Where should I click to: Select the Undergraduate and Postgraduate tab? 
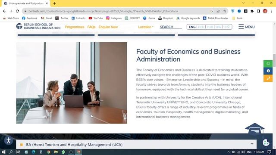point(26,3)
